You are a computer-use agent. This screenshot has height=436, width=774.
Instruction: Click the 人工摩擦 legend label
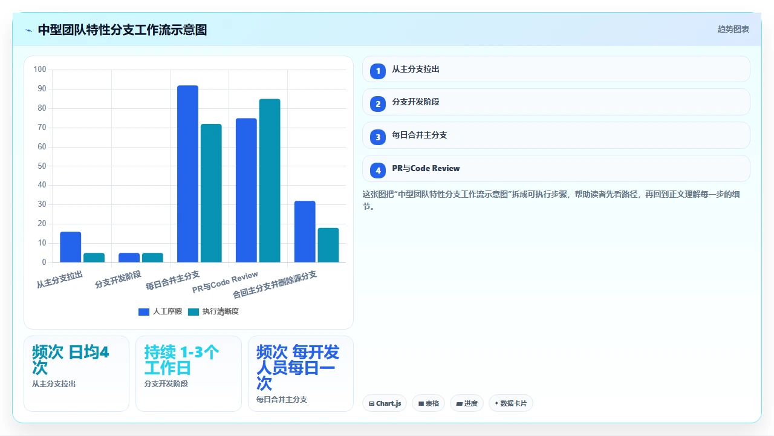[x=167, y=311]
